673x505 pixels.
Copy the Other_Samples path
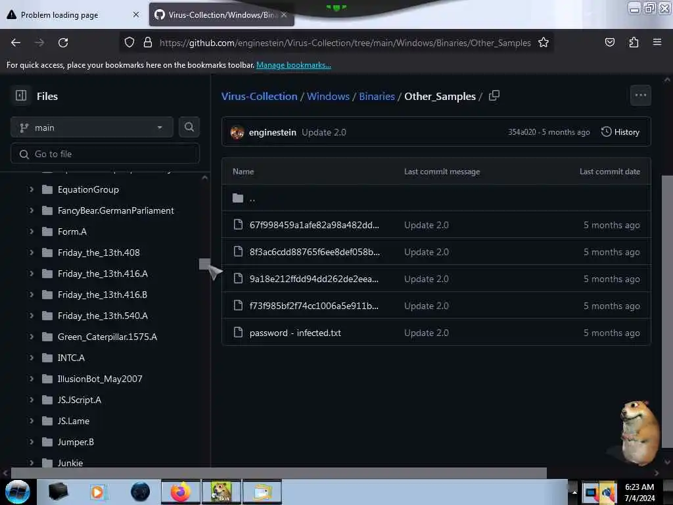pos(494,96)
